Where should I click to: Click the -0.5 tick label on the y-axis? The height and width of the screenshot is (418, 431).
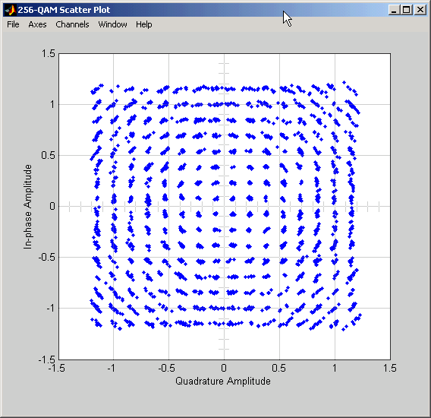[47, 257]
